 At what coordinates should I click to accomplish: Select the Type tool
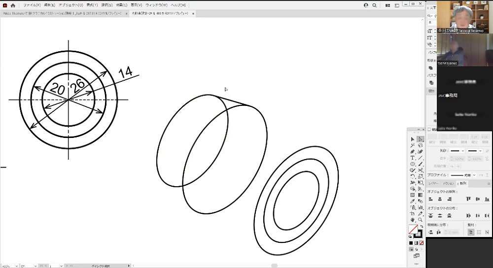(413, 158)
